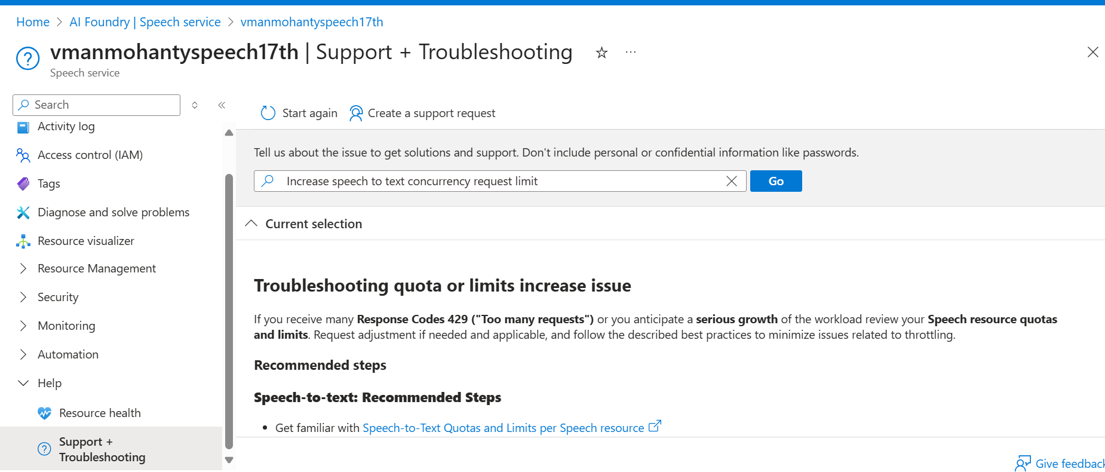
Task: Click Start again button
Action: tap(299, 113)
